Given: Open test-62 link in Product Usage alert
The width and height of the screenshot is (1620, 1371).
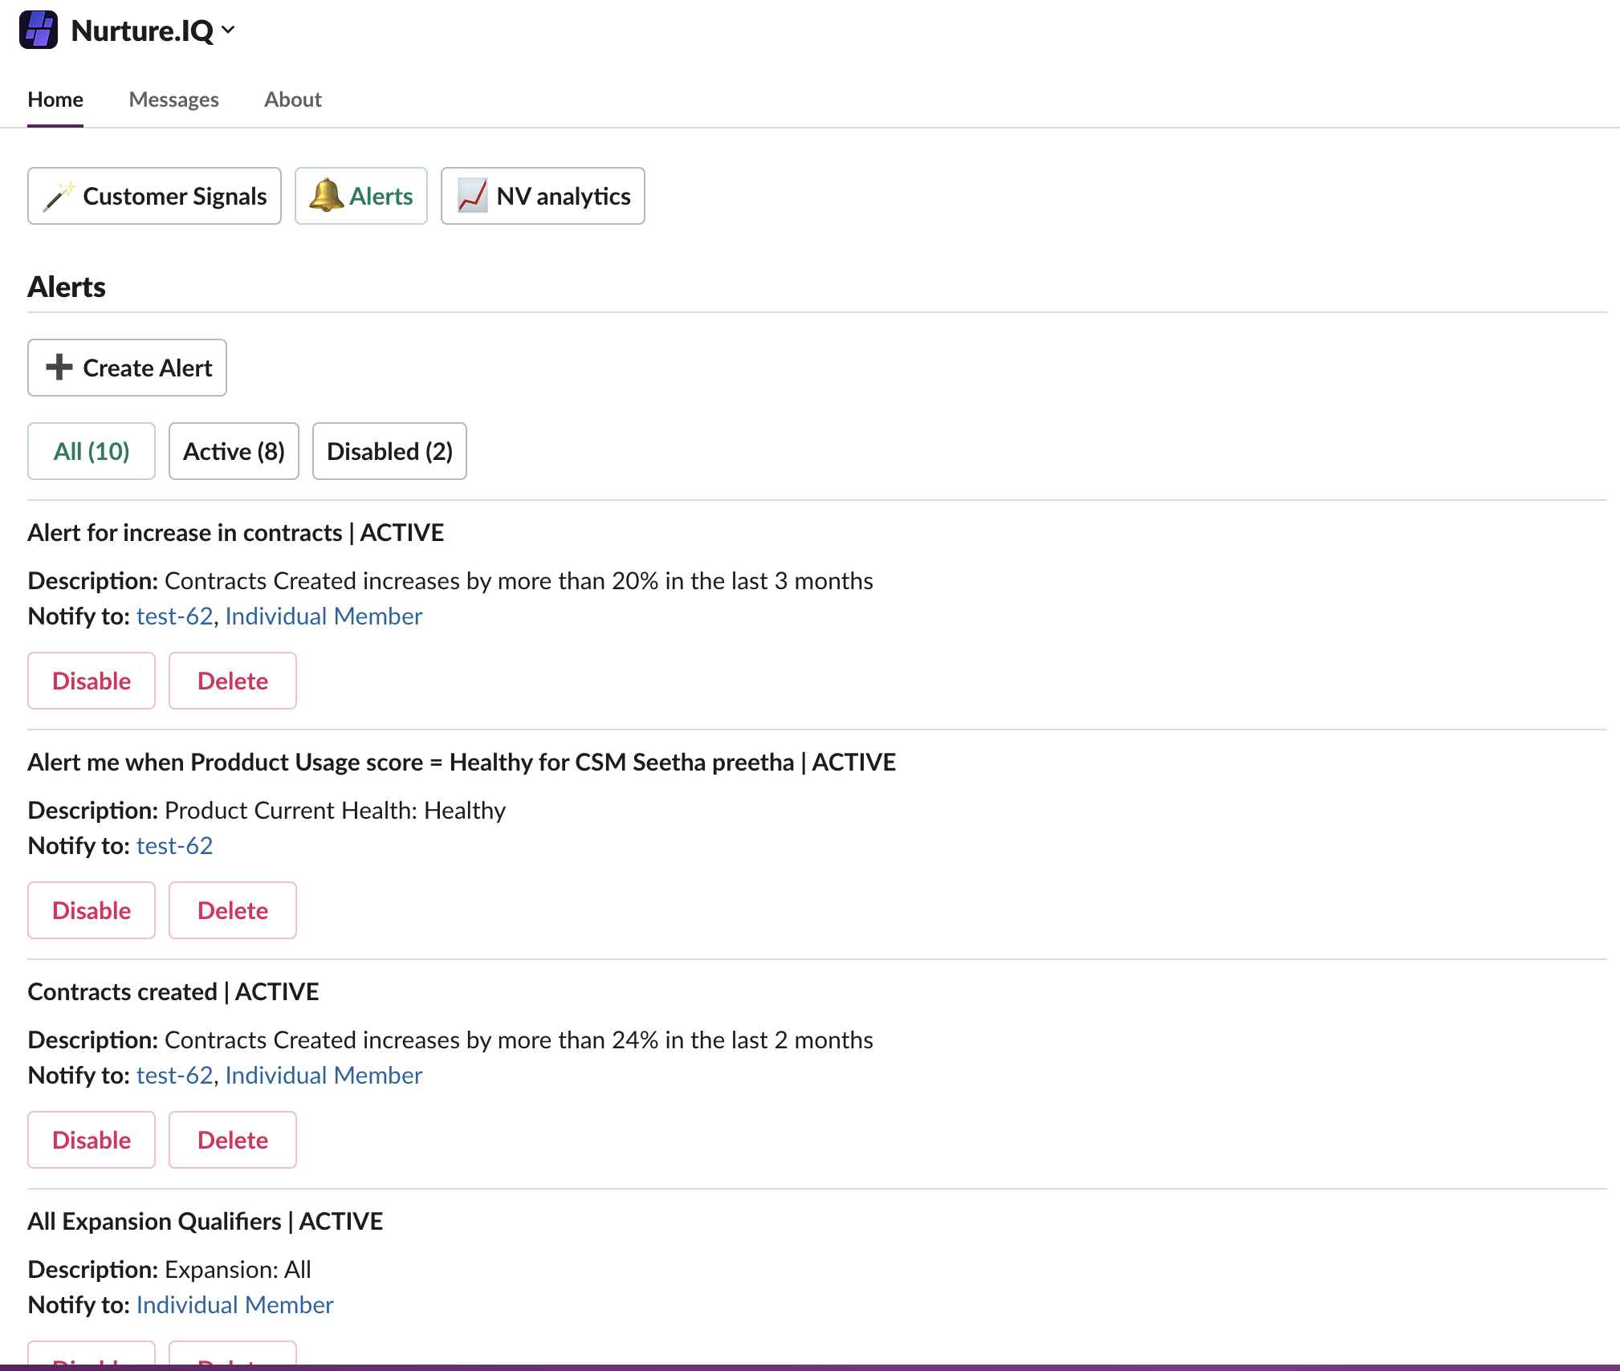Looking at the screenshot, I should tap(174, 845).
